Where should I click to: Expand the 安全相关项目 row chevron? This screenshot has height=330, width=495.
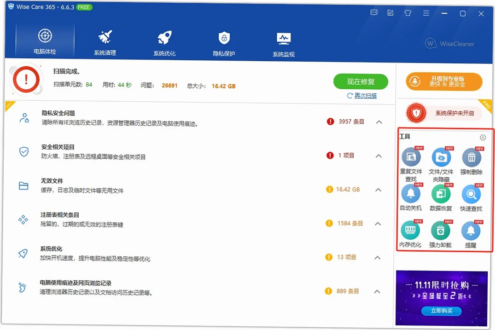coord(379,156)
